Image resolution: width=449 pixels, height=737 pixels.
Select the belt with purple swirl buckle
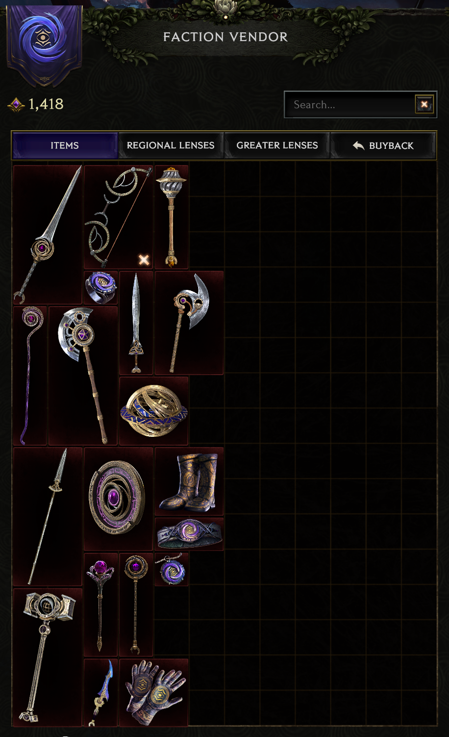point(189,534)
